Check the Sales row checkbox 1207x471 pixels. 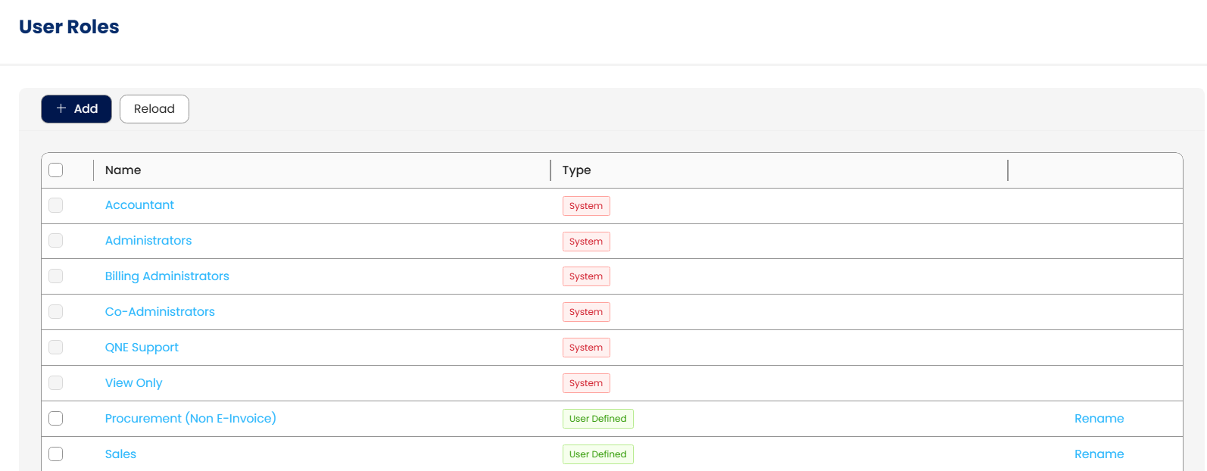(x=56, y=454)
